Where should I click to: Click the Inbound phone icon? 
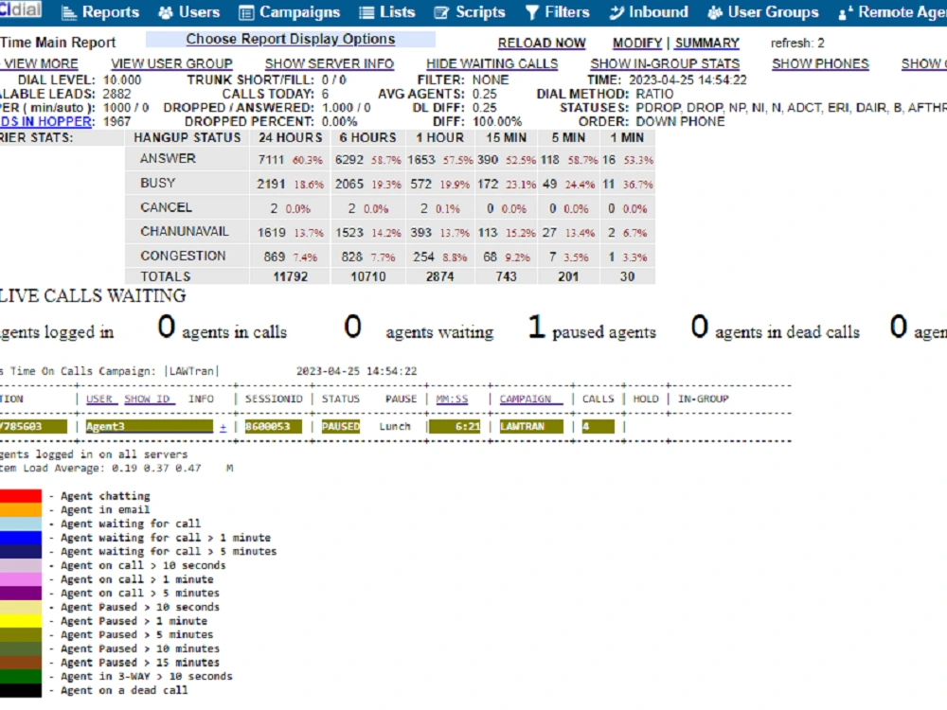[x=616, y=12]
